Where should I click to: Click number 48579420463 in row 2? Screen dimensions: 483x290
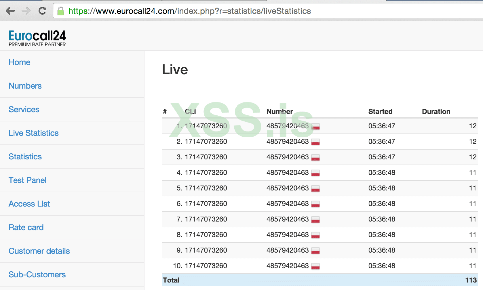(288, 142)
